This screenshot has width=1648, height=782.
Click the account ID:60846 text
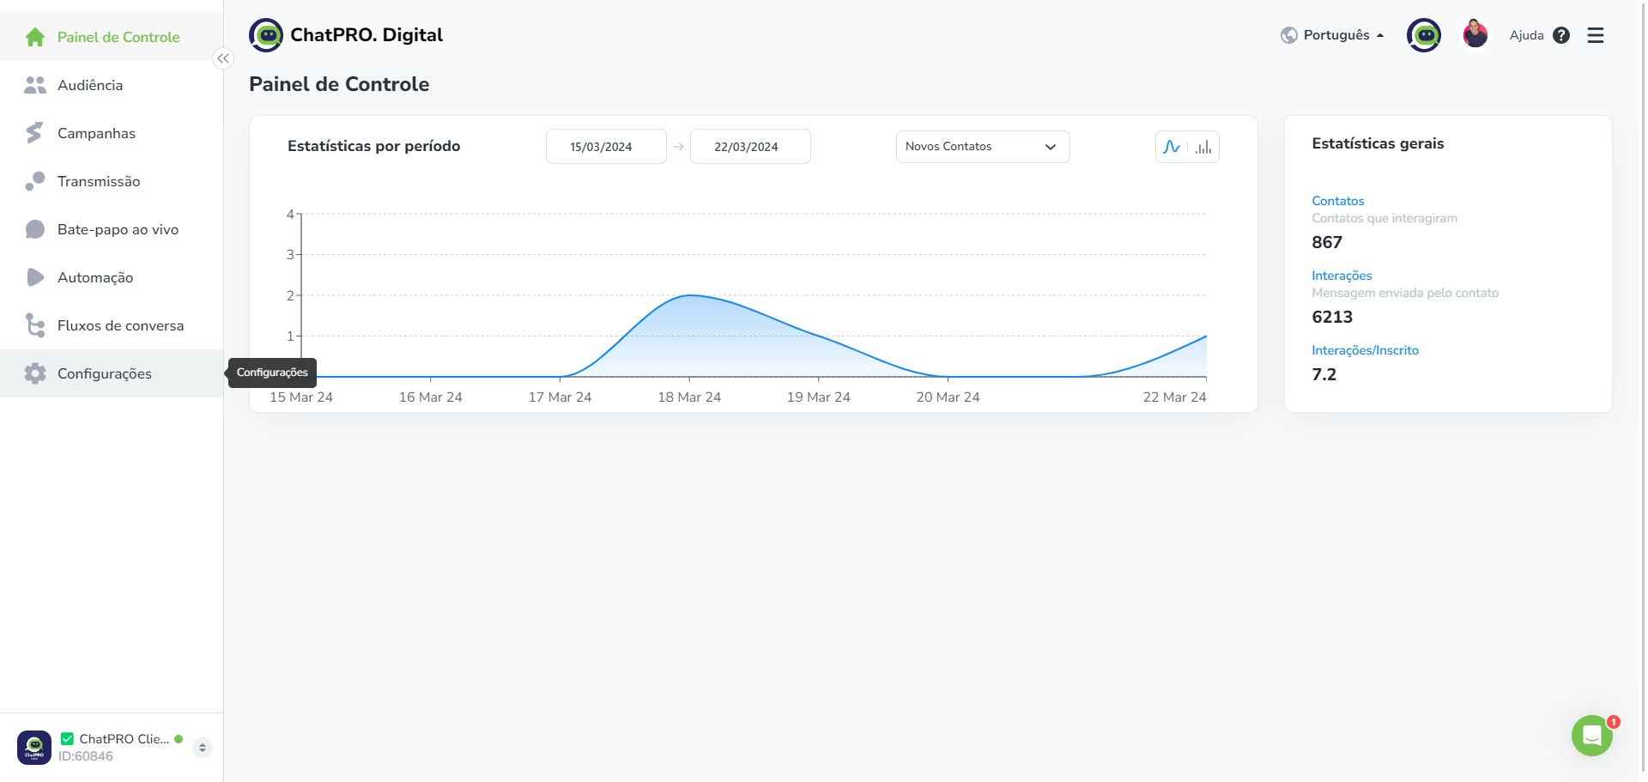[86, 756]
